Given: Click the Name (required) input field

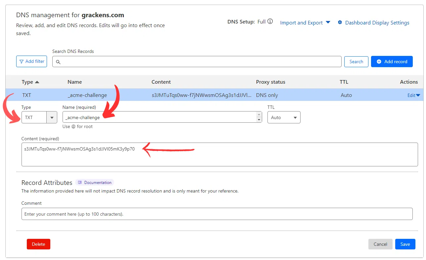Looking at the screenshot, I should pos(159,117).
